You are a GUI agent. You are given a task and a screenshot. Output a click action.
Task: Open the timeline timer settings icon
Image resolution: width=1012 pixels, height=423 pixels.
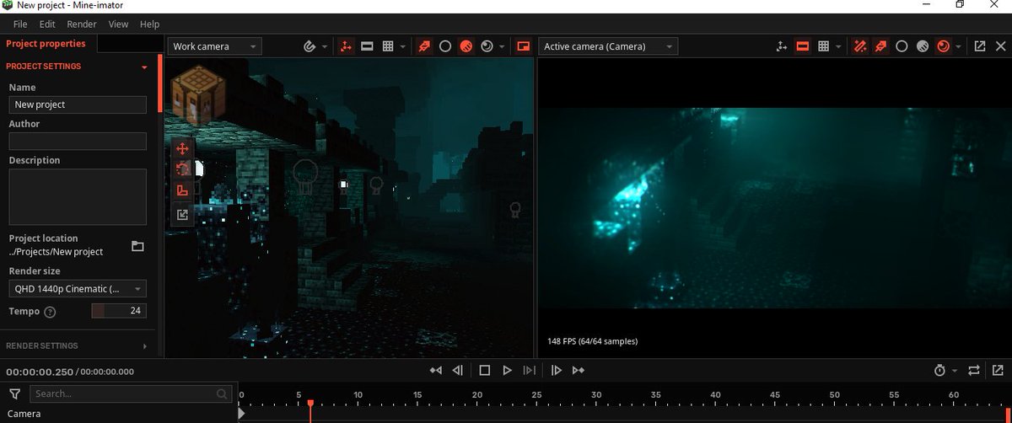[x=939, y=370]
